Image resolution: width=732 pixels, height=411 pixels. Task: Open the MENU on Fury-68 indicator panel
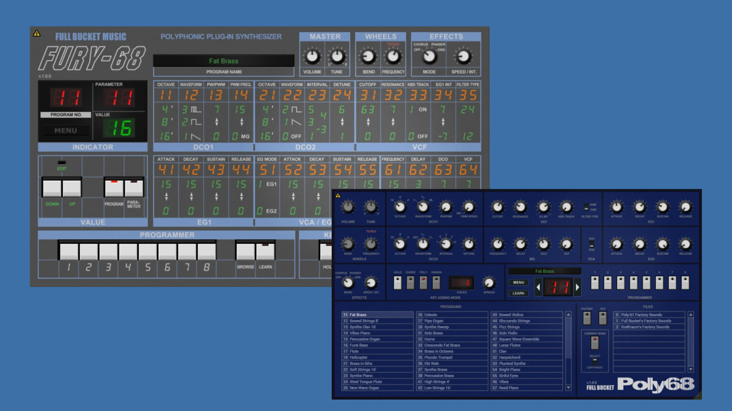click(x=65, y=130)
